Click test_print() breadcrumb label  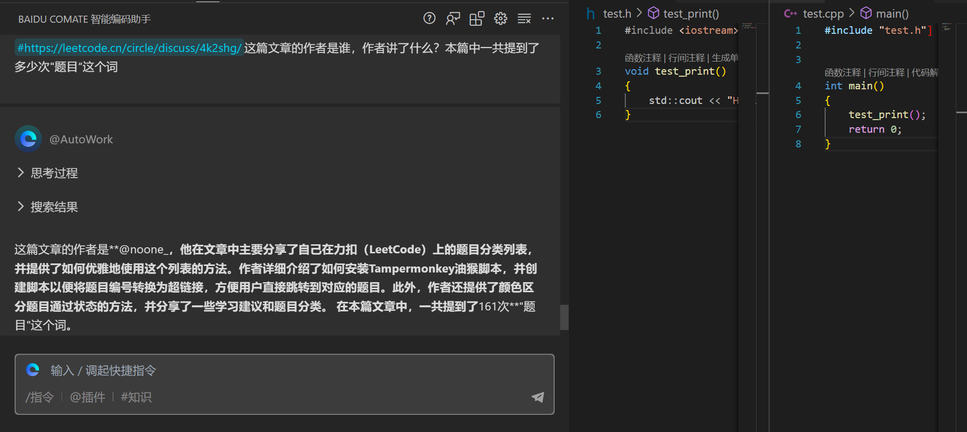click(x=691, y=14)
